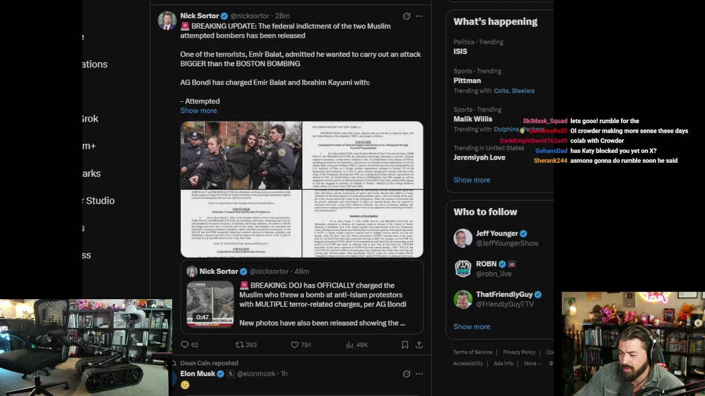
Task: Open view analytics showing 48K
Action: pyautogui.click(x=356, y=345)
